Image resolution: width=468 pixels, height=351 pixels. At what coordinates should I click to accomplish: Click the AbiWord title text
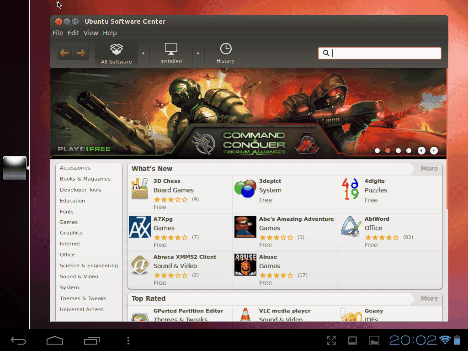(x=377, y=219)
